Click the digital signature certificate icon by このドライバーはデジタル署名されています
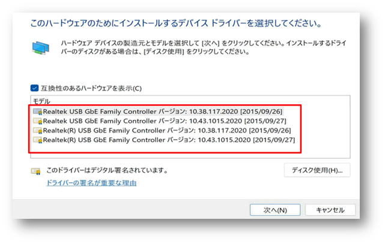Viewport: 385px width, 244px height. 36,171
